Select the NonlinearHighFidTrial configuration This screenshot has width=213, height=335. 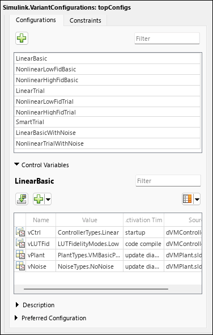click(x=107, y=112)
